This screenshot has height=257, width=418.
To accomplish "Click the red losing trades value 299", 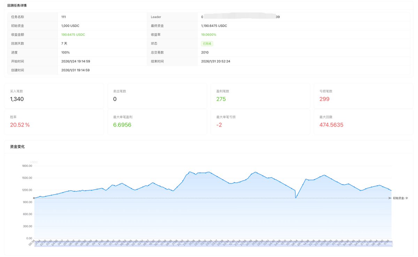I will pos(324,99).
